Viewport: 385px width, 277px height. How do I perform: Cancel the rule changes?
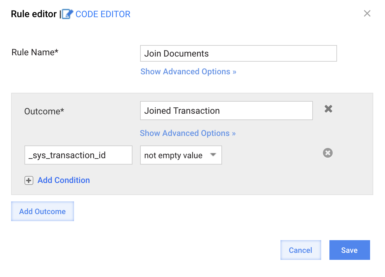[x=301, y=250]
